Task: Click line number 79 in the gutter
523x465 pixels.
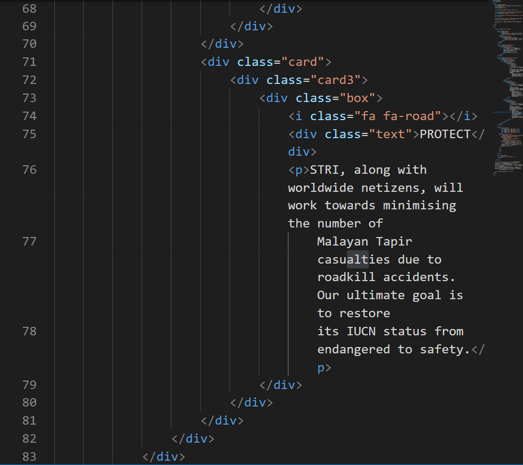Action: pyautogui.click(x=29, y=385)
